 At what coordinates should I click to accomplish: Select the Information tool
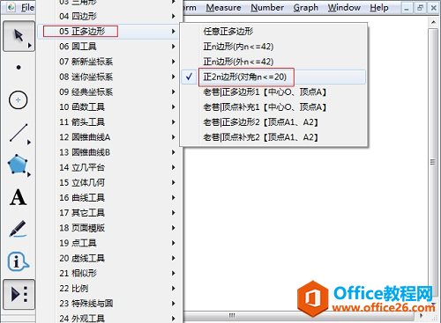click(18, 261)
